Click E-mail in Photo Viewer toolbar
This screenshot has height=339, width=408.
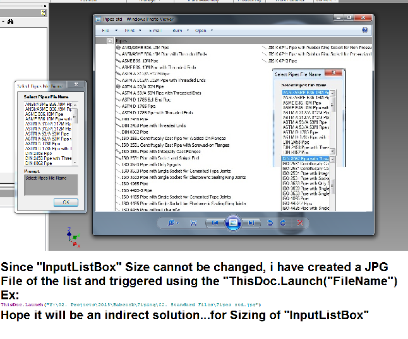[x=155, y=31]
